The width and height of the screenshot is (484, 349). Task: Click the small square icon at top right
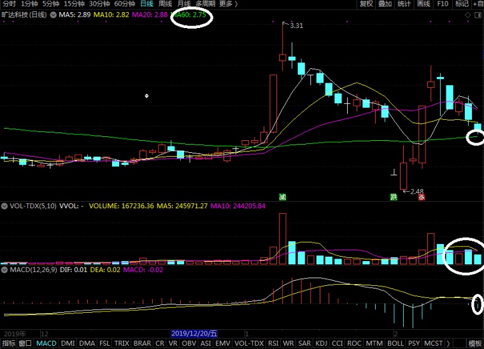point(478,14)
